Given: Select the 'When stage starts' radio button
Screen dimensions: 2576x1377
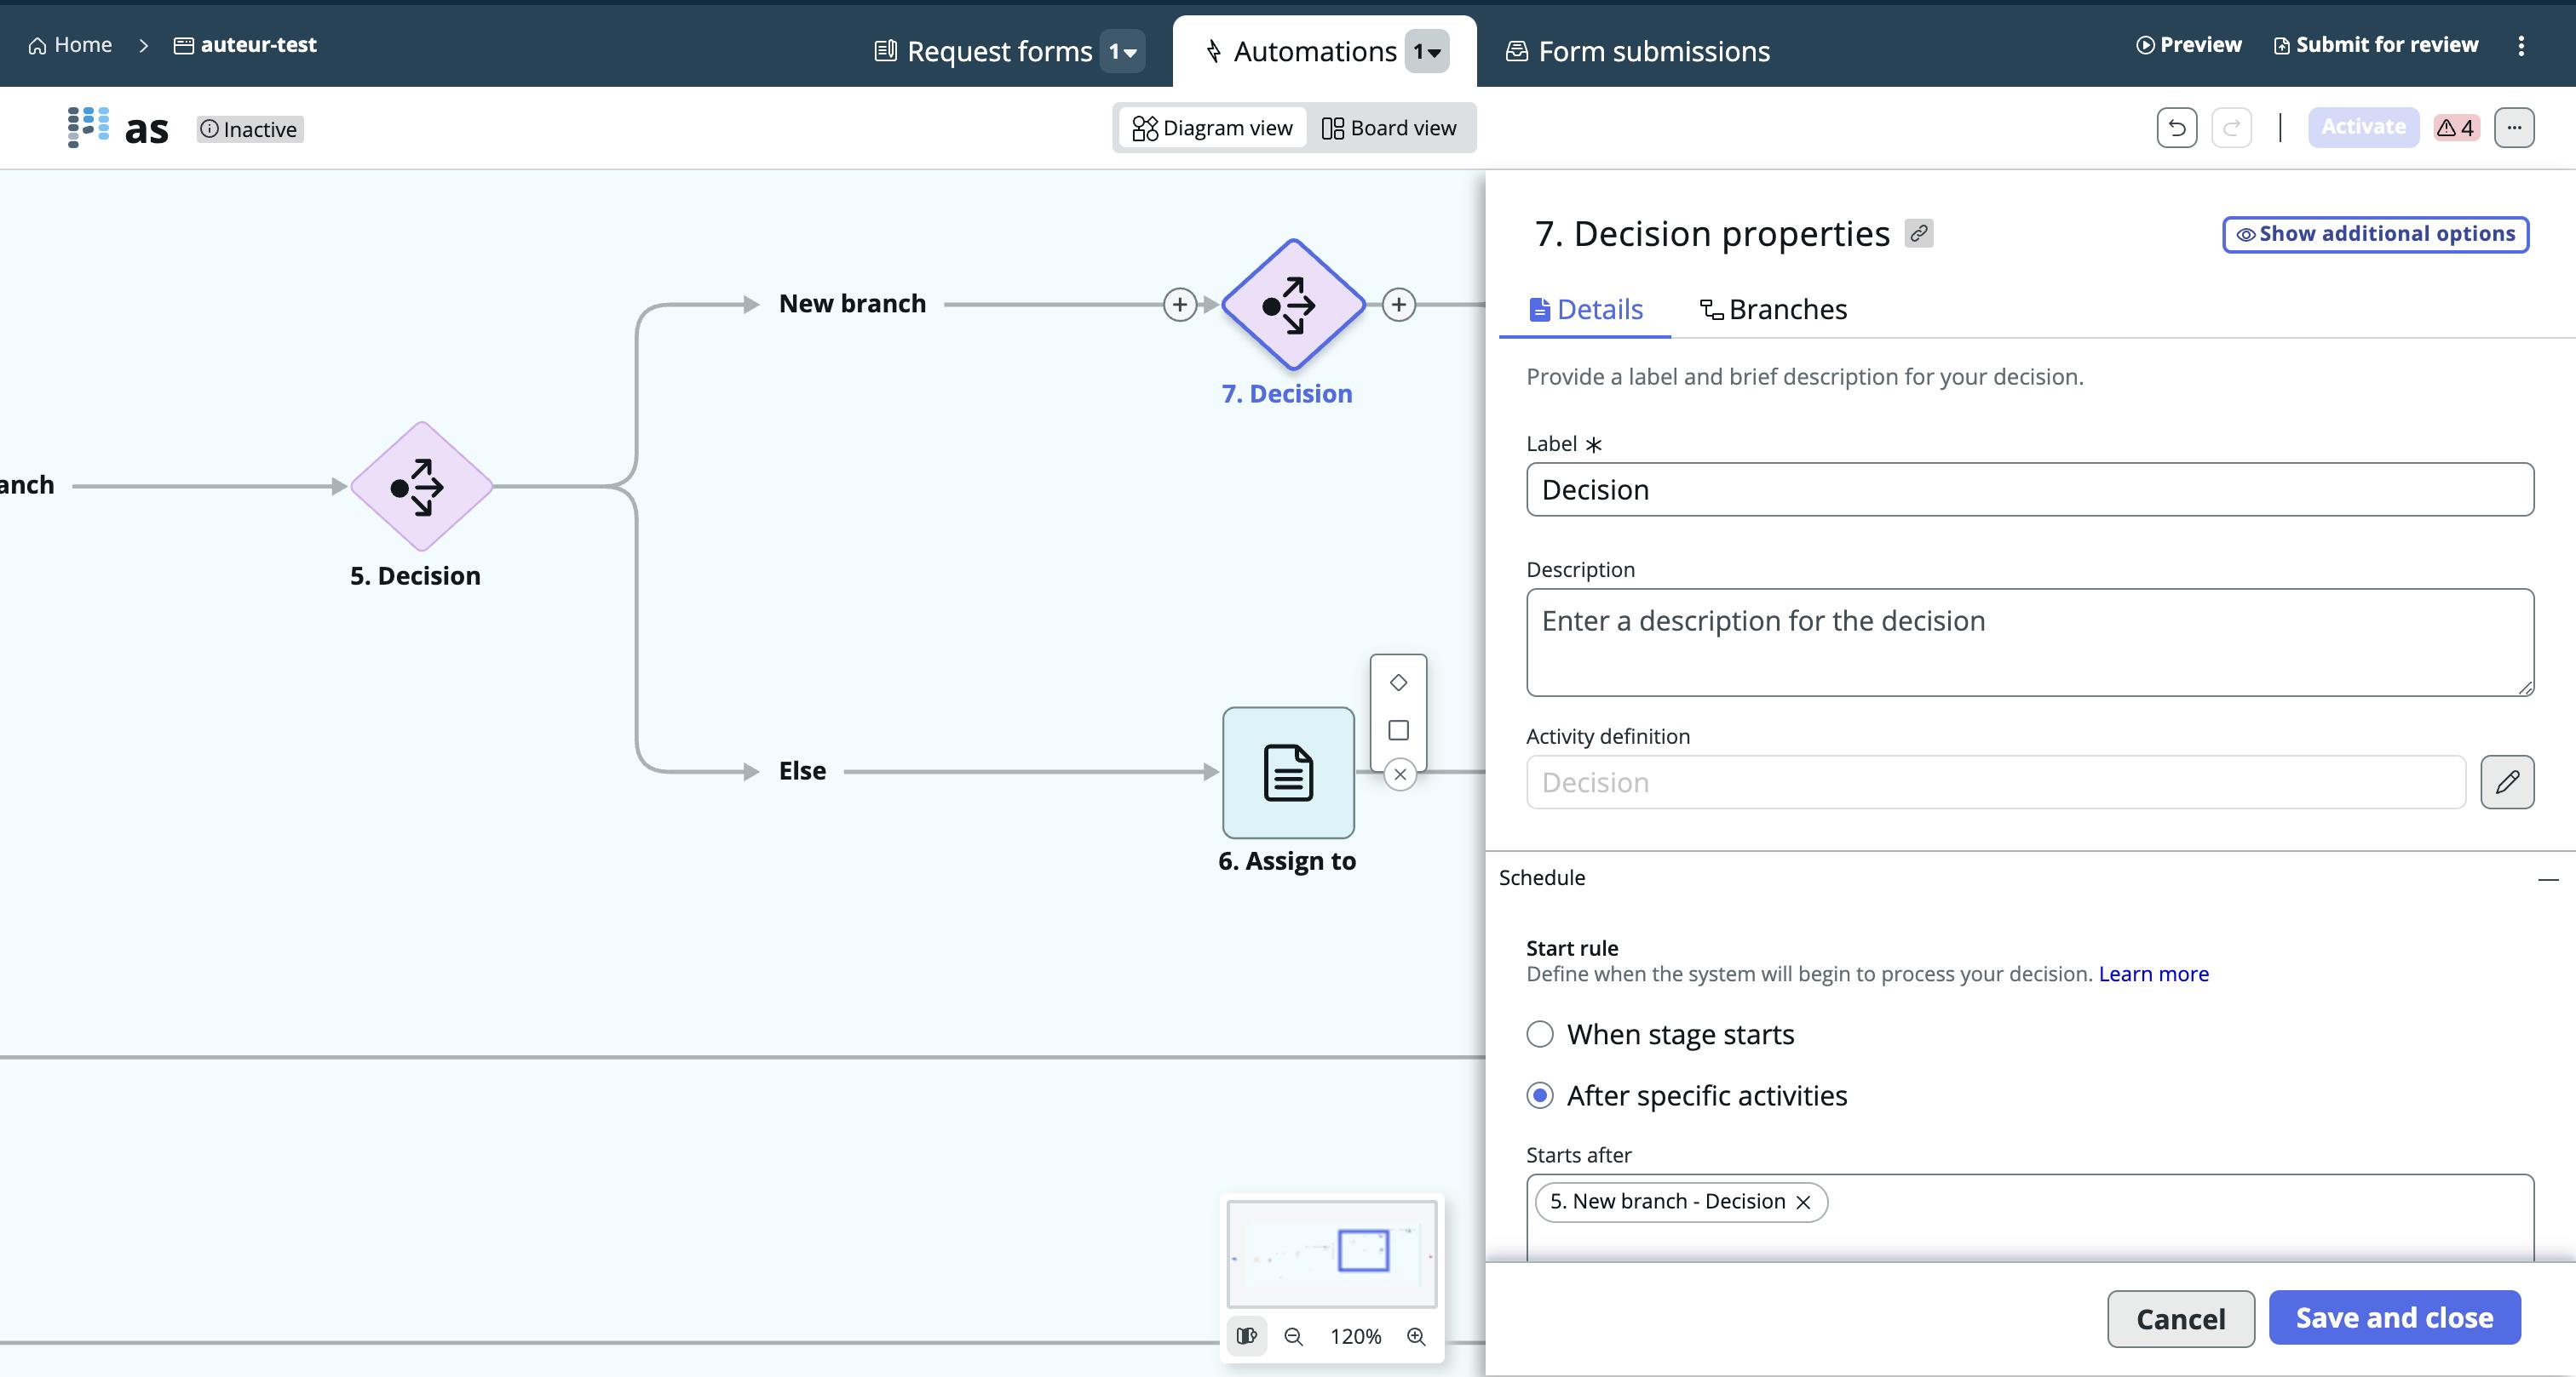Looking at the screenshot, I should (1540, 1033).
